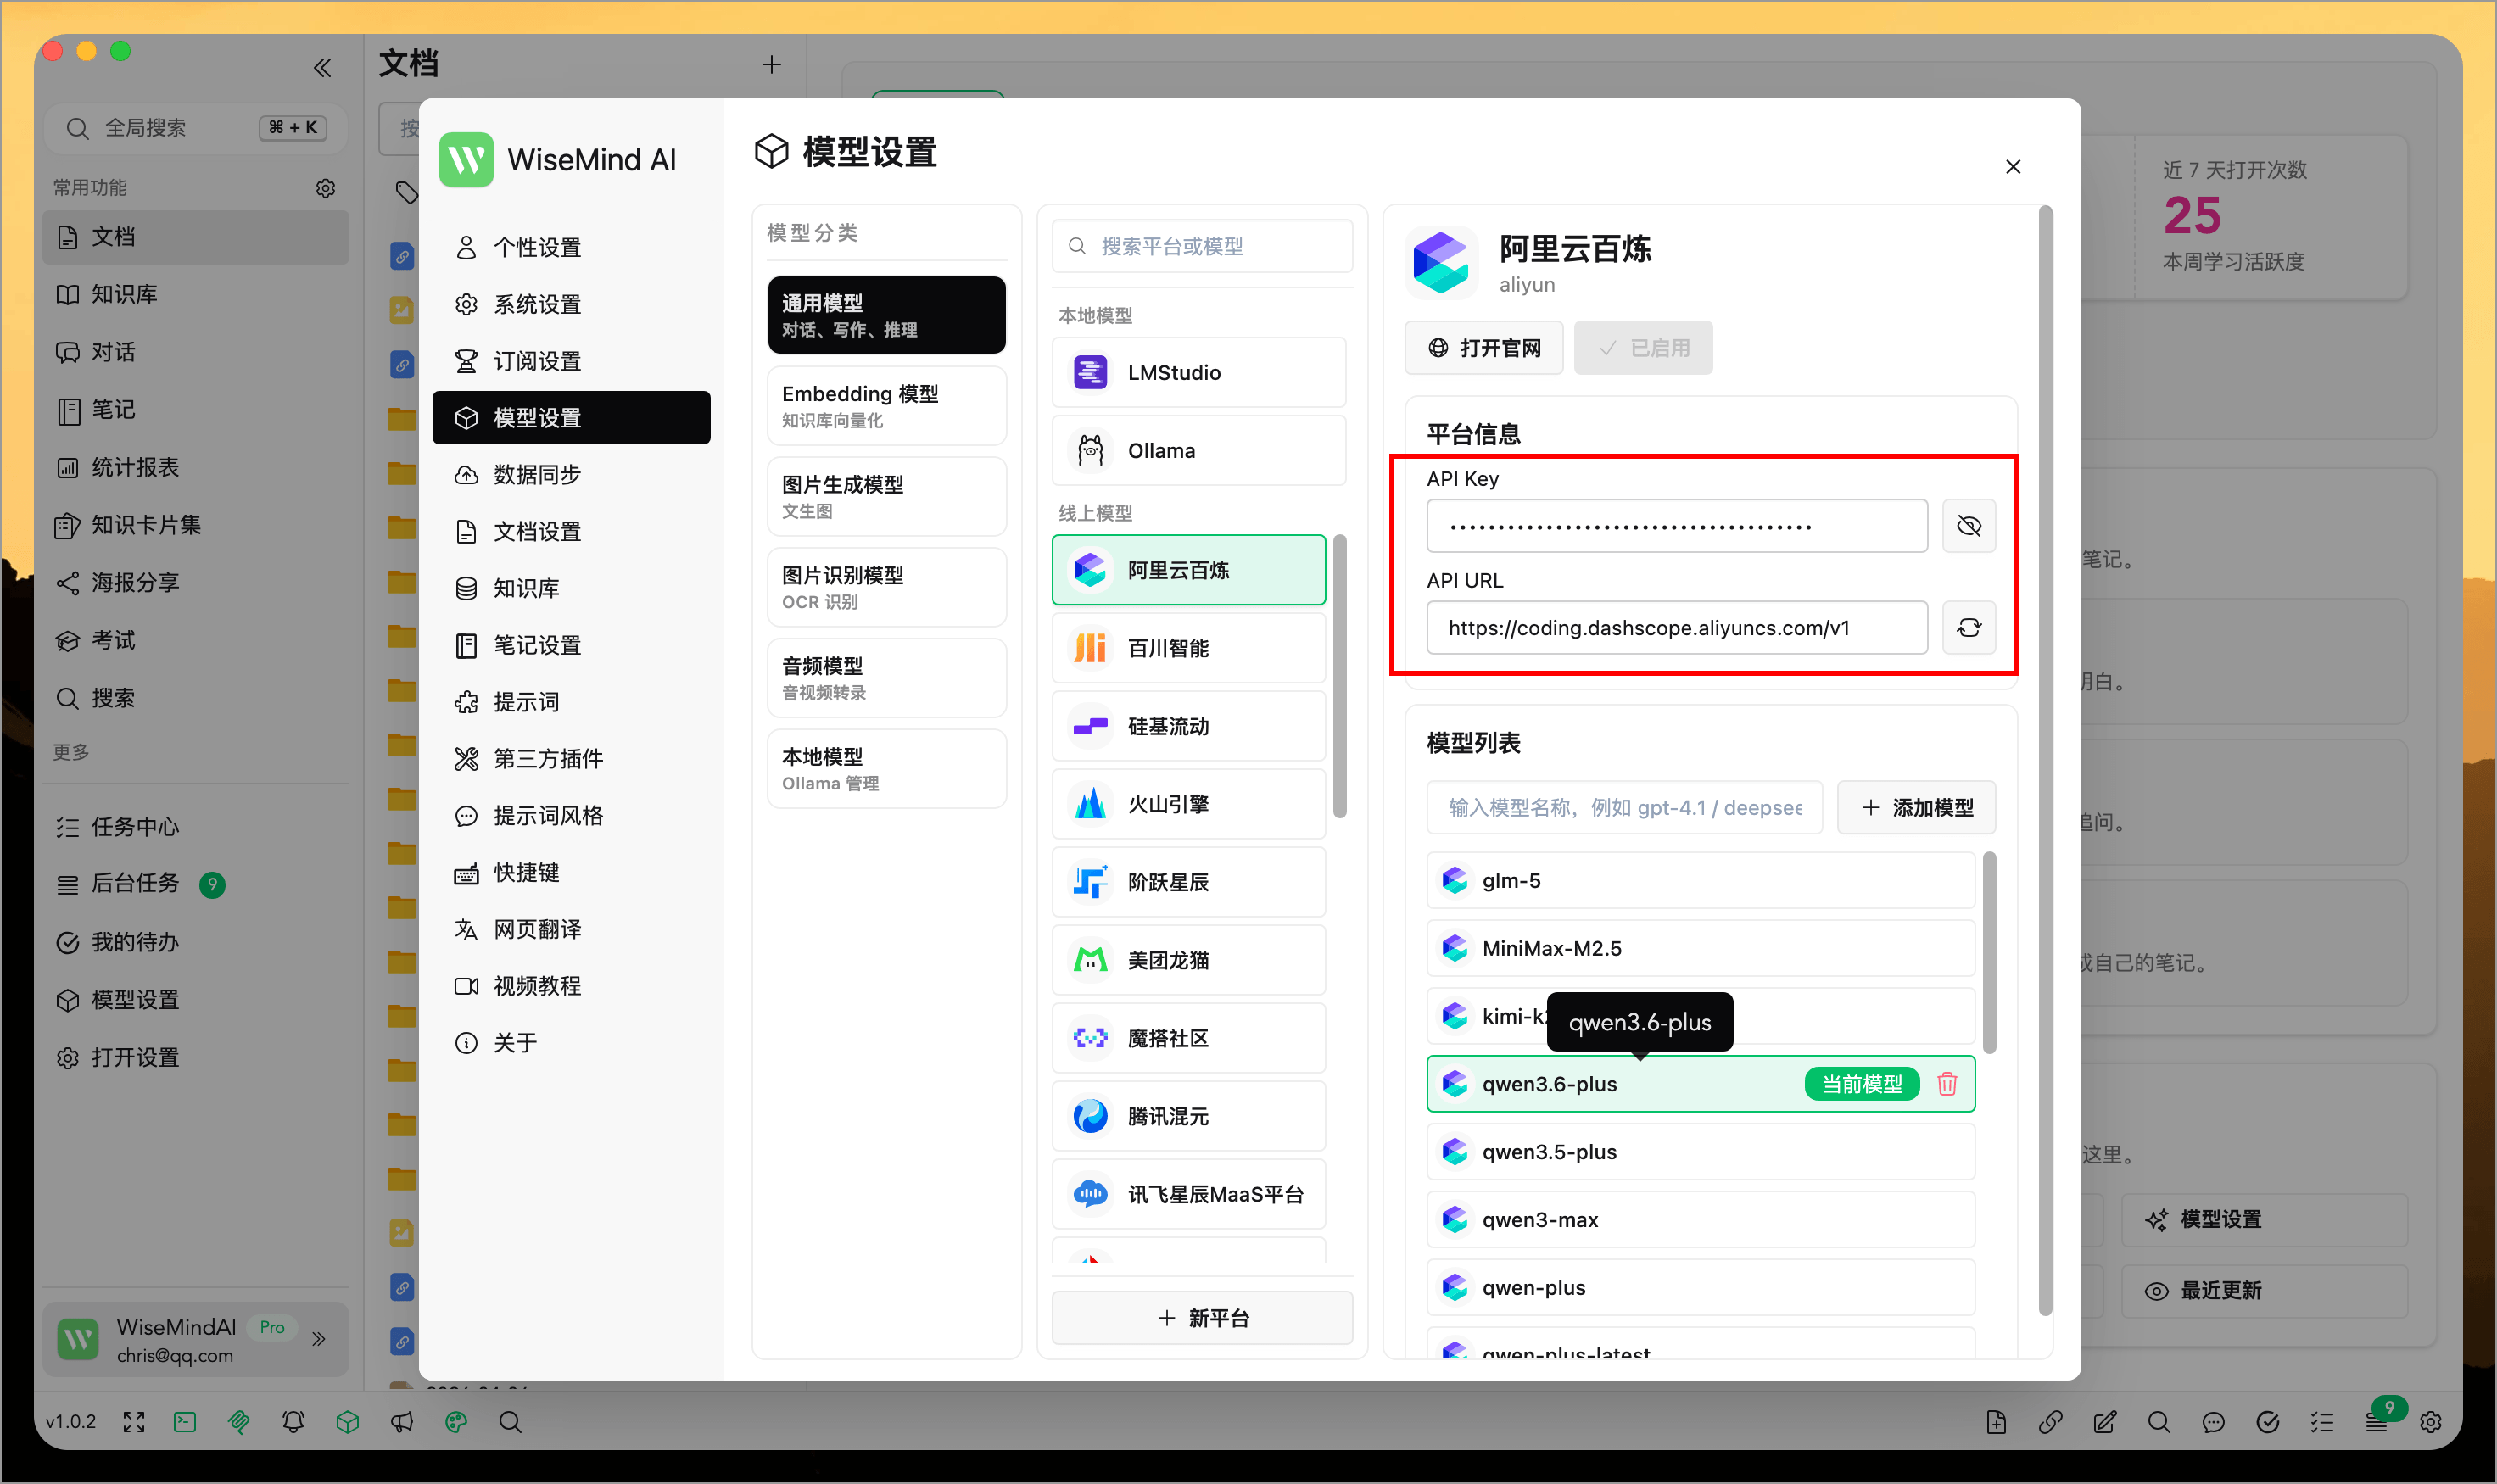Collapse the left sidebar with double chevron
Screen dimensions: 2497x1484
322,68
